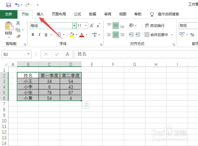
Task: Decrease the indent
Action: pos(131,35)
